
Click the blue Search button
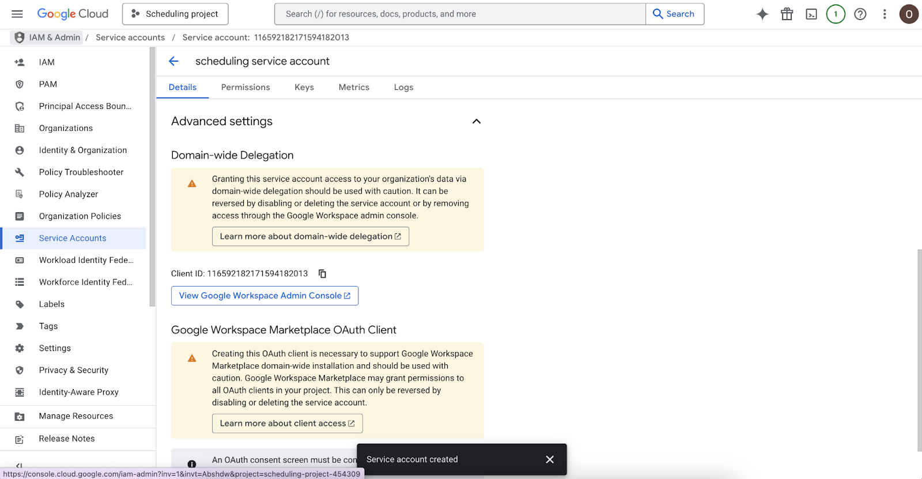point(675,14)
